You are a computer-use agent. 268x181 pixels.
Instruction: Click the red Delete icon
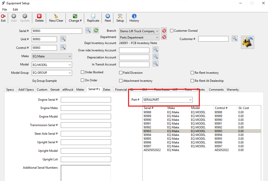39,16
